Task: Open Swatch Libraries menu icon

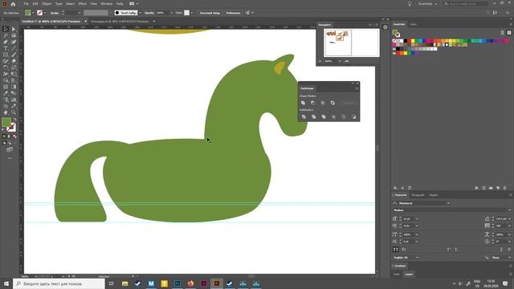Action: coord(395,188)
